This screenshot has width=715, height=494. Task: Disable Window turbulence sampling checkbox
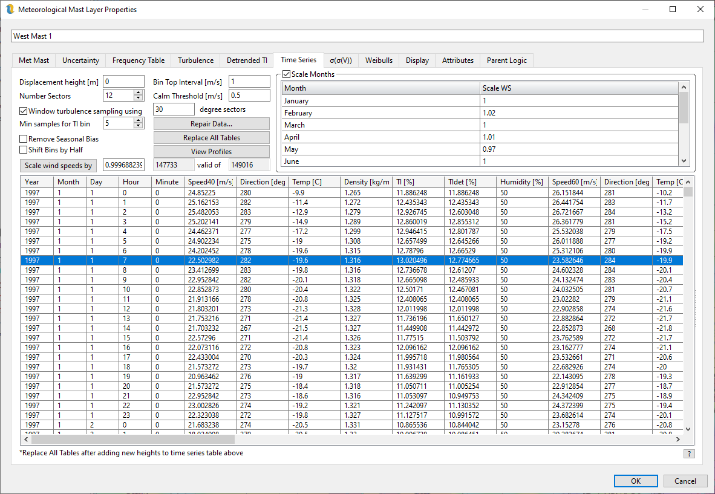tap(24, 111)
